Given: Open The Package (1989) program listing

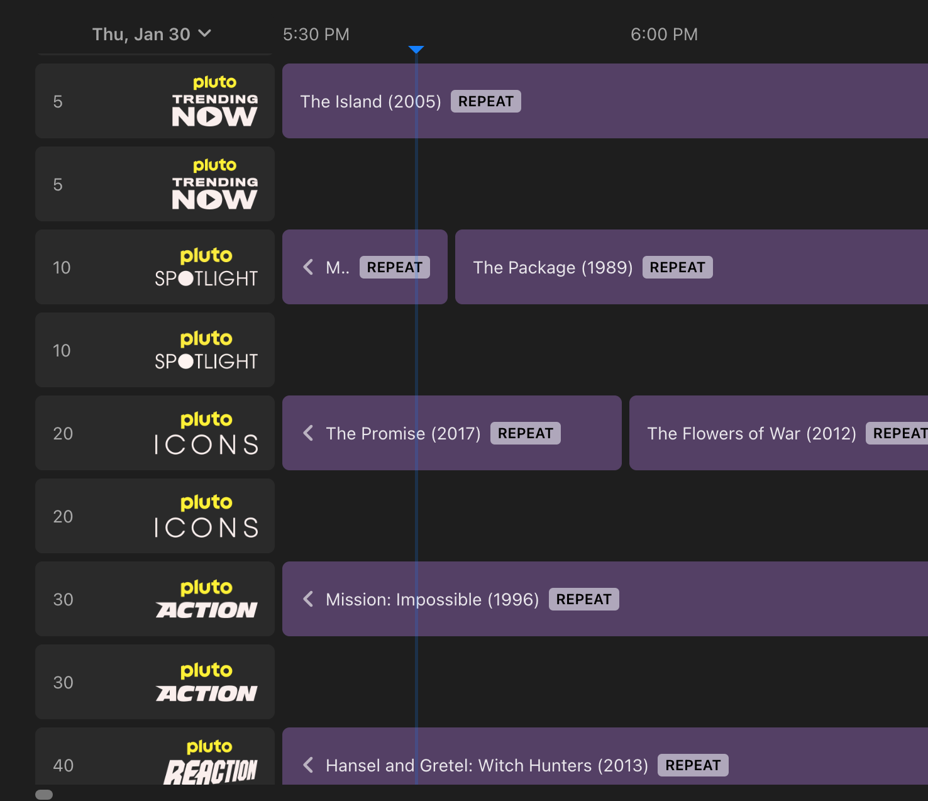Looking at the screenshot, I should (x=553, y=267).
